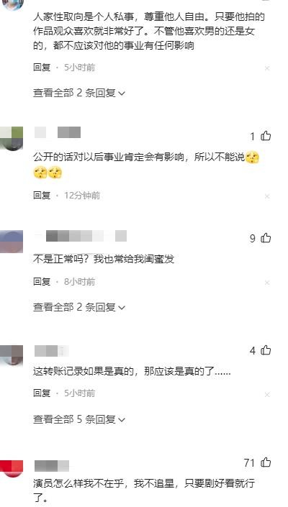Expand 查看全部 2 条回复 under 闺蜜 comment
Image resolution: width=288 pixels, height=507 pixels.
click(79, 307)
